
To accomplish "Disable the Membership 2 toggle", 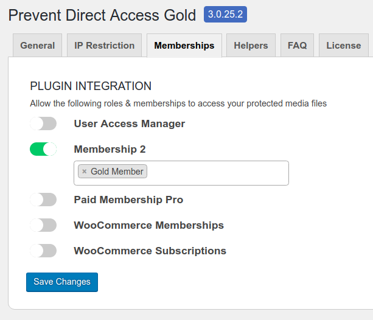I will tap(43, 149).
